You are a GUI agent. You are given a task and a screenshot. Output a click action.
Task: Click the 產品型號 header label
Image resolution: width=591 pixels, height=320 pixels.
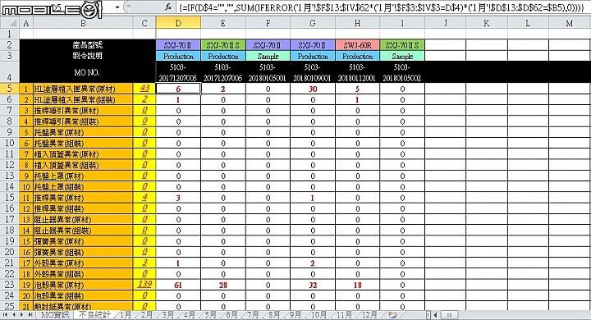(88, 45)
